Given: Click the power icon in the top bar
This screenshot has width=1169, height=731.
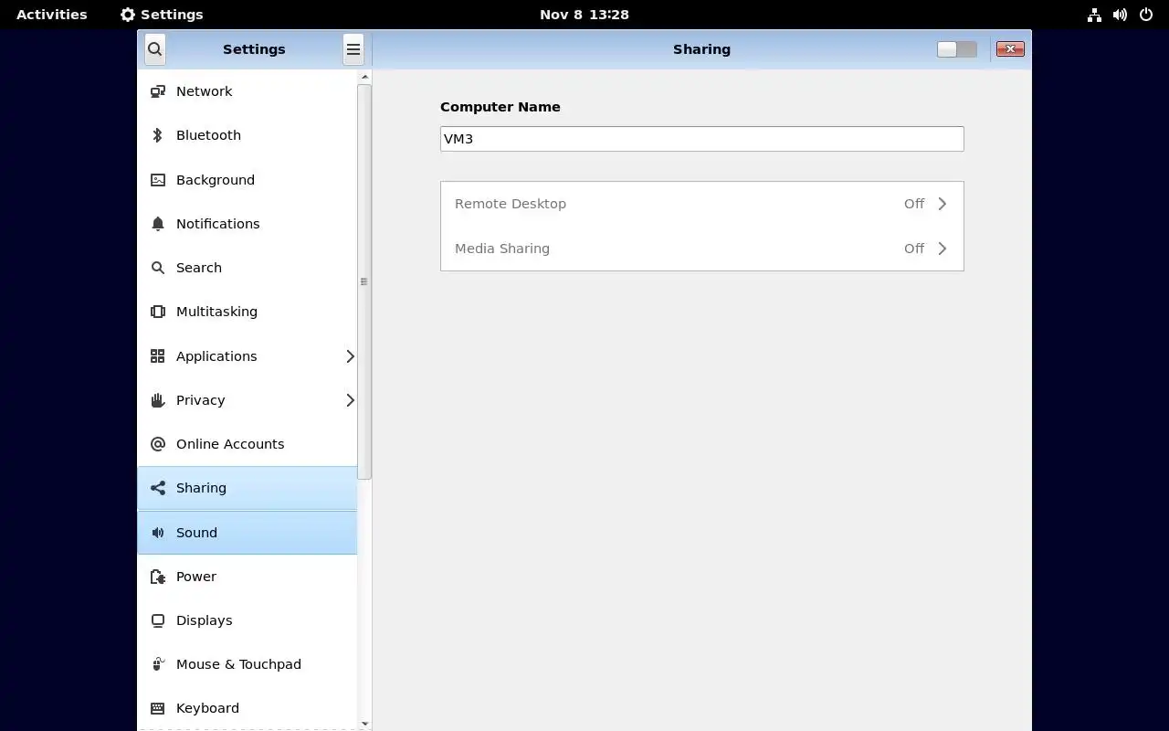Looking at the screenshot, I should click(1146, 15).
